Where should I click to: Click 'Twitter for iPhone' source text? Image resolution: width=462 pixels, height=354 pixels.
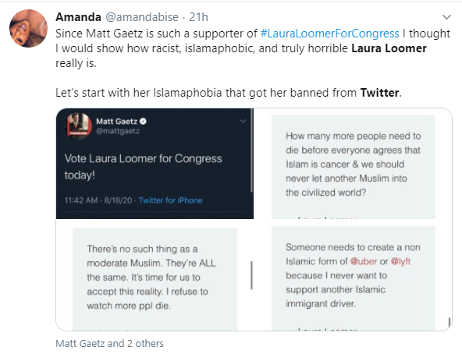click(x=170, y=200)
